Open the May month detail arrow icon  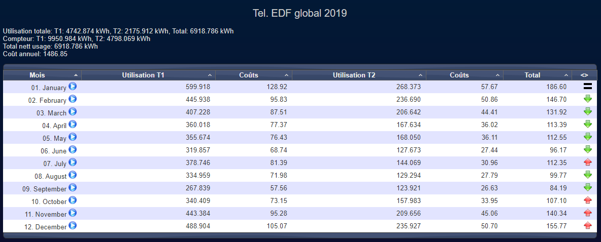[73, 137]
